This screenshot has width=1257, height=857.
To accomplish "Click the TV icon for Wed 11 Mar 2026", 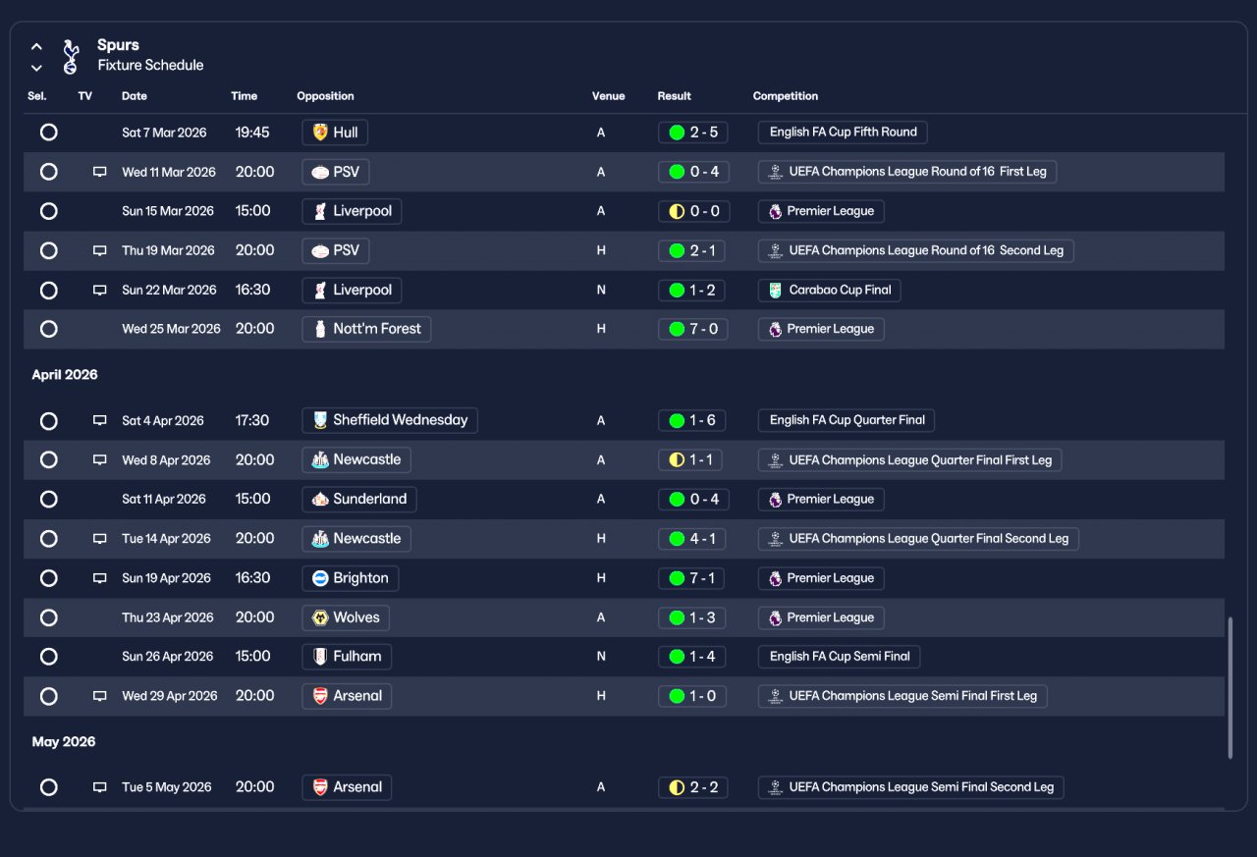I will coord(99,172).
